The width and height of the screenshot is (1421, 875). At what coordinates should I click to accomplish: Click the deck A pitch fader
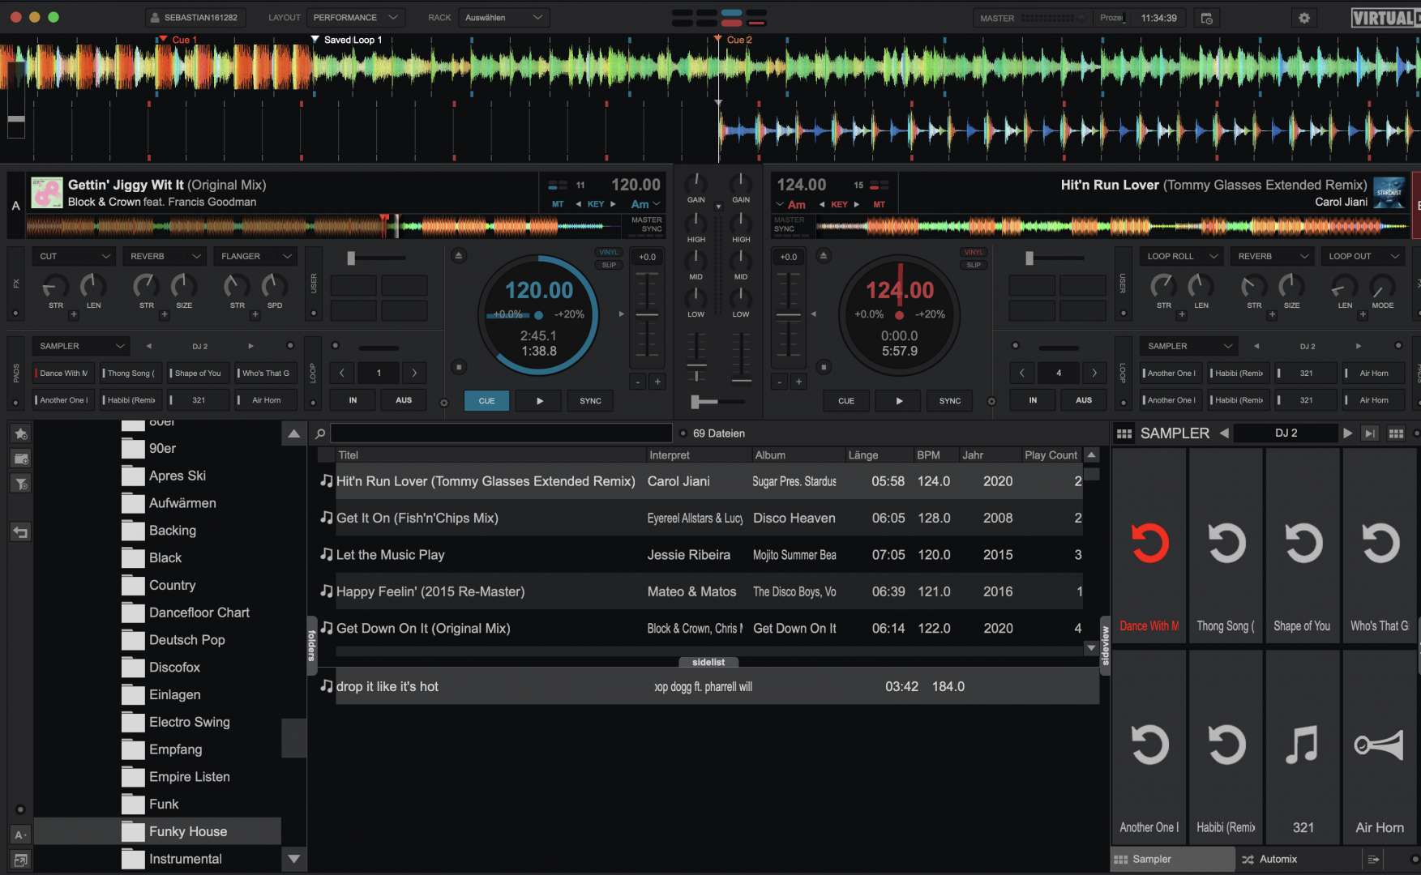(647, 316)
